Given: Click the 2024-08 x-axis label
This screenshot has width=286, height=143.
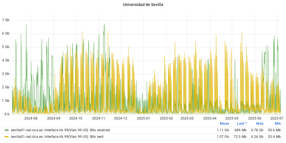Looking at the screenshot, I should tap(31, 118).
